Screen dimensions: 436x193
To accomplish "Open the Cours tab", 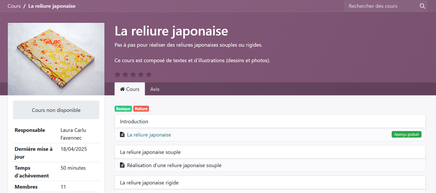I will click(129, 89).
